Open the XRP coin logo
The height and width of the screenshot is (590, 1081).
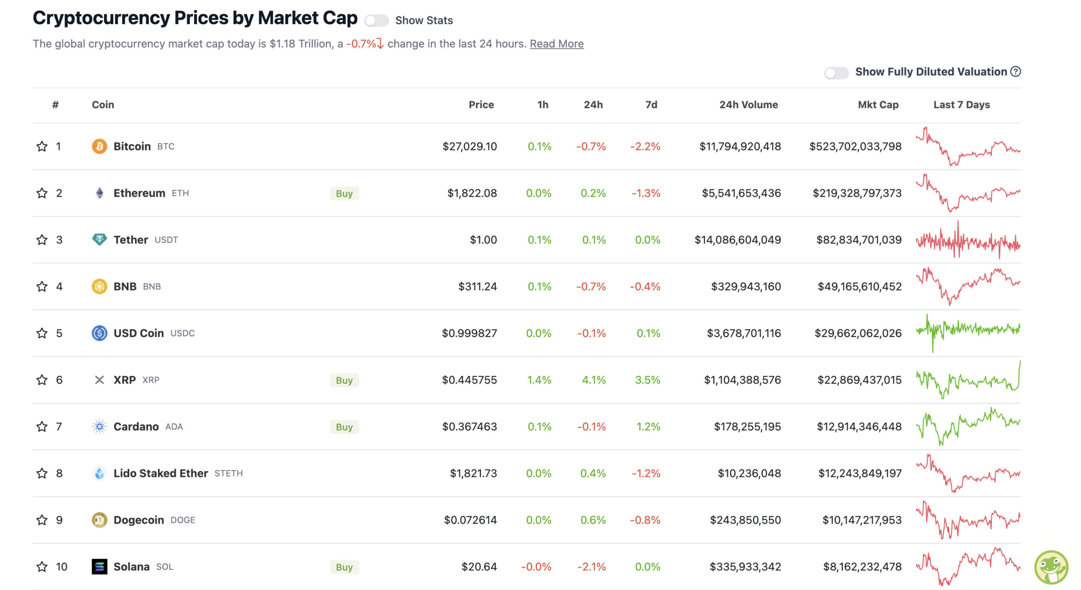(99, 380)
